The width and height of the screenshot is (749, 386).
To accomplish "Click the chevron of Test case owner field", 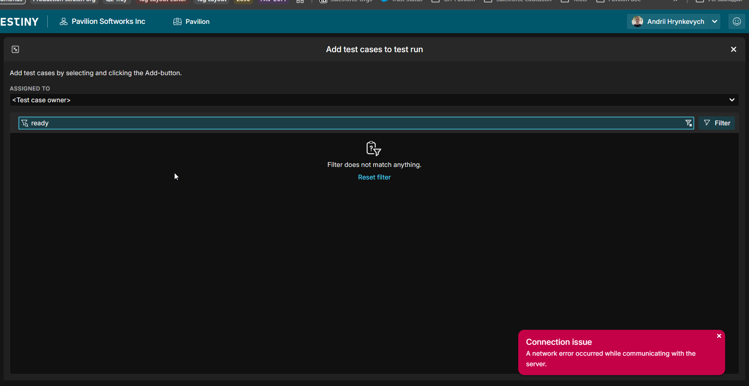I will pos(732,100).
